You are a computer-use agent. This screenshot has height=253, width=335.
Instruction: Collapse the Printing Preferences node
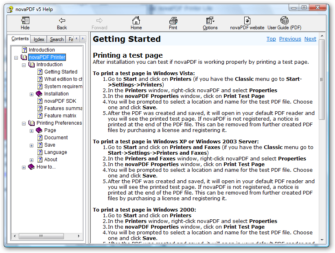[24, 123]
